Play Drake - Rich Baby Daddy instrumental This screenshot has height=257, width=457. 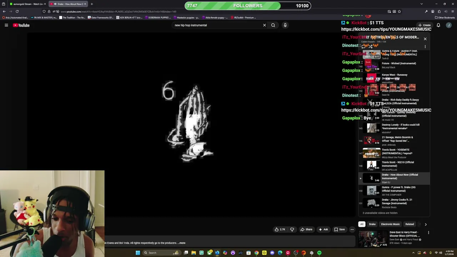point(394,103)
